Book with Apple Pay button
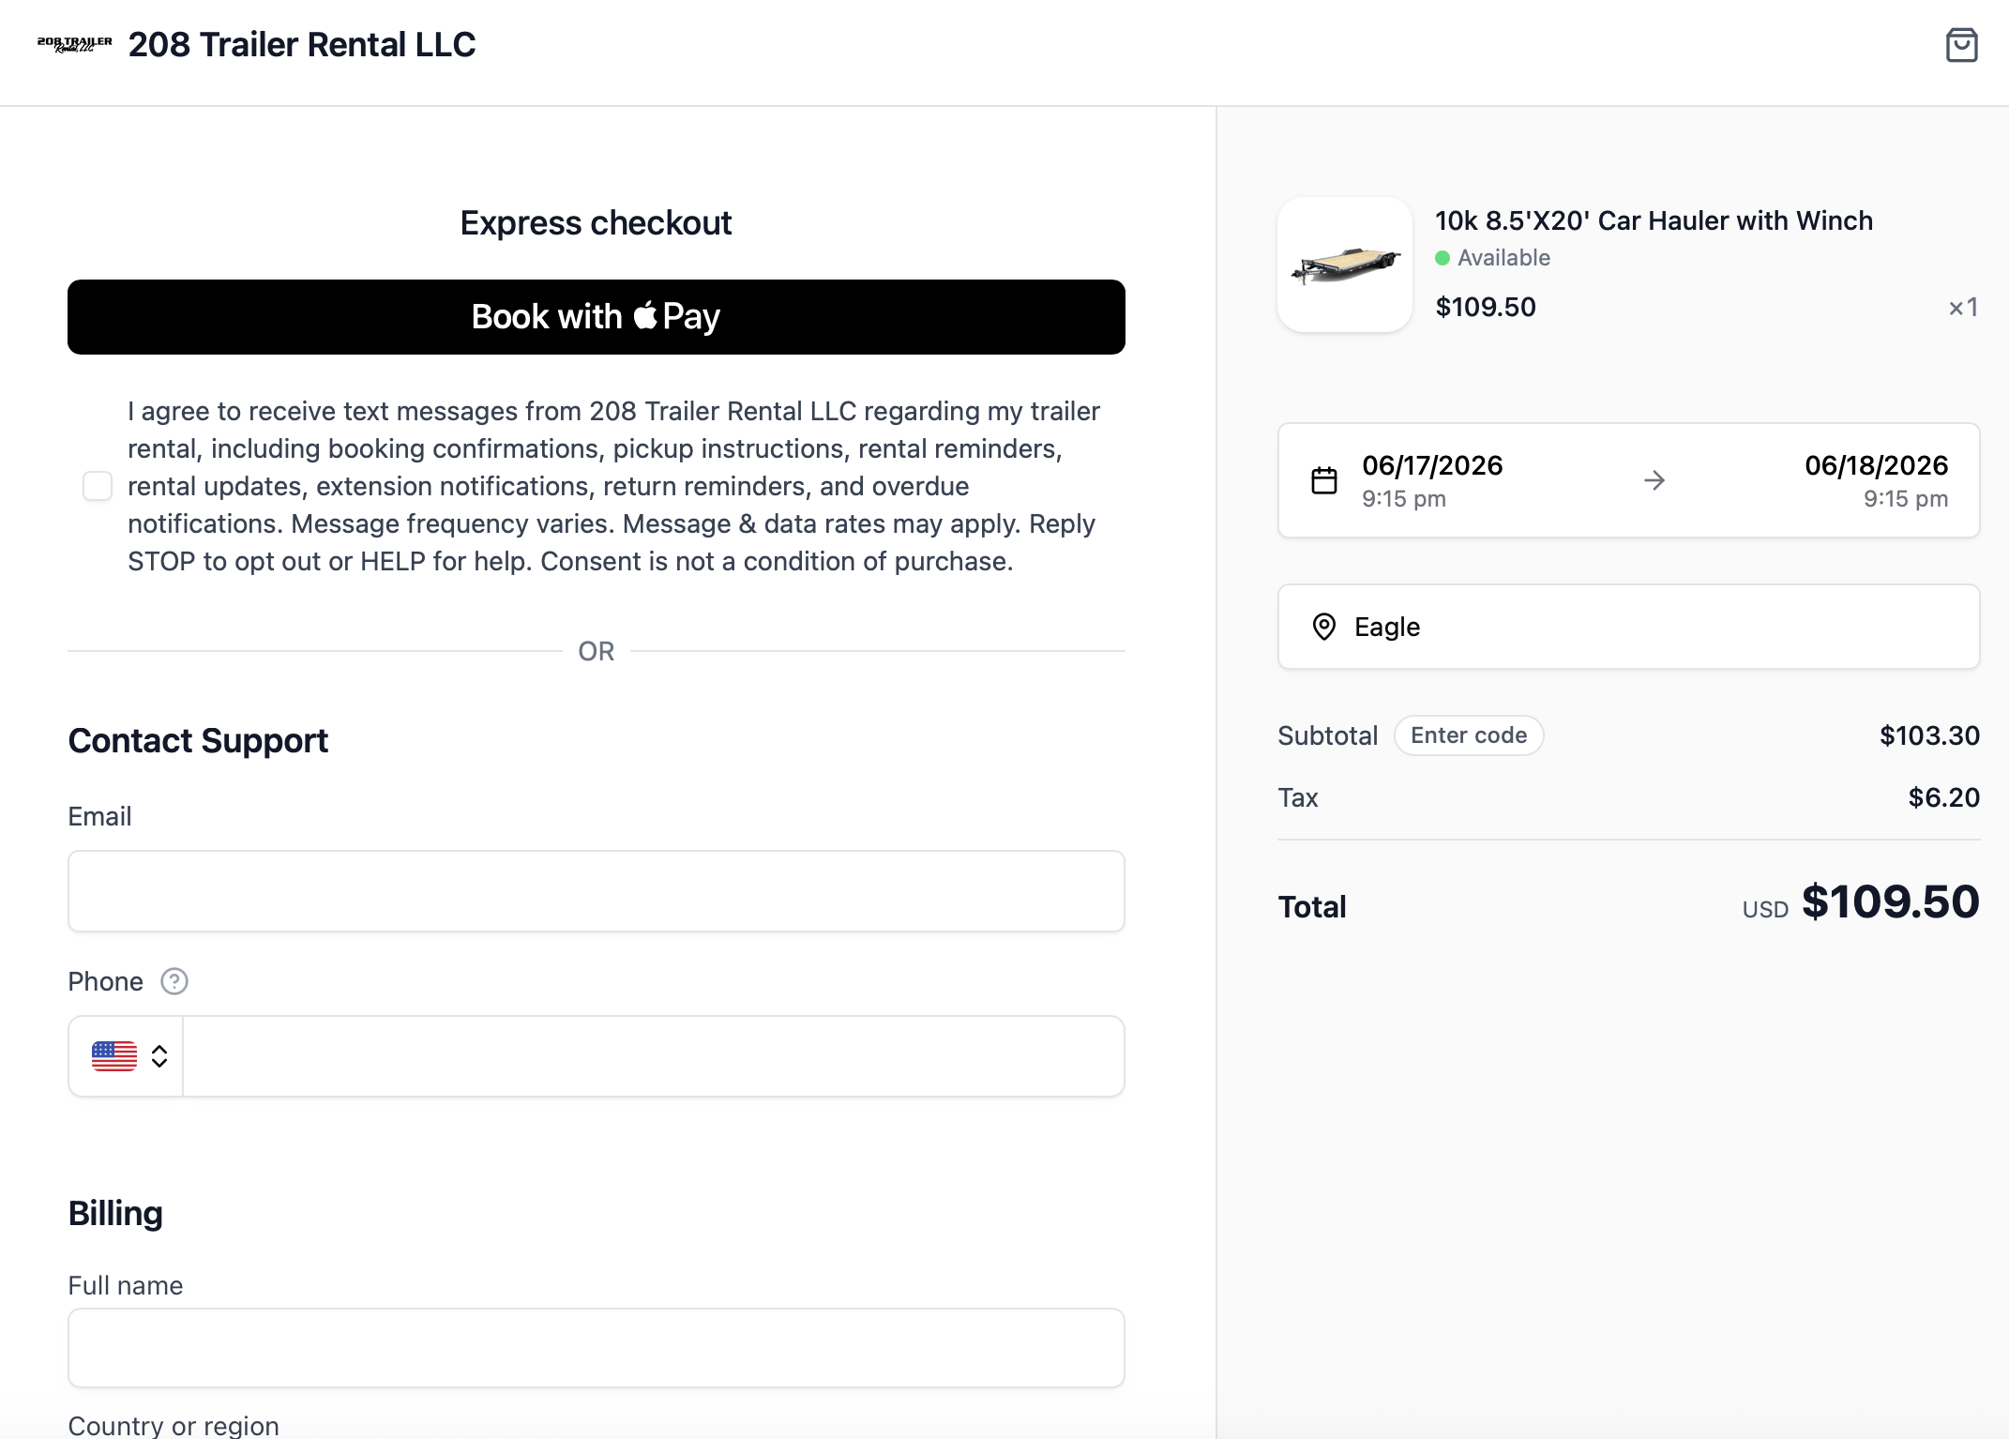This screenshot has width=2009, height=1439. 597,317
